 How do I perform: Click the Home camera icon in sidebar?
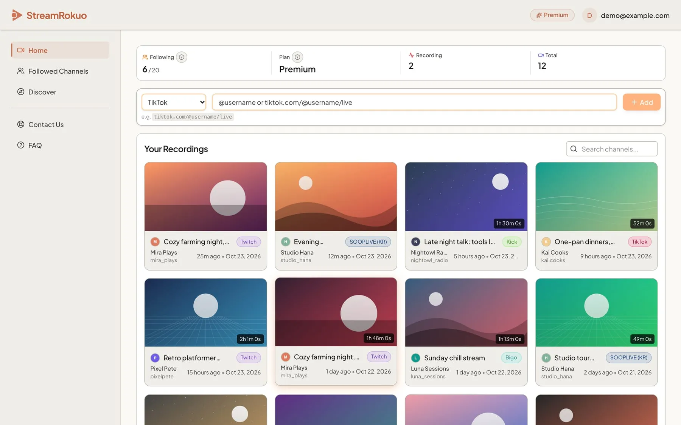(21, 50)
